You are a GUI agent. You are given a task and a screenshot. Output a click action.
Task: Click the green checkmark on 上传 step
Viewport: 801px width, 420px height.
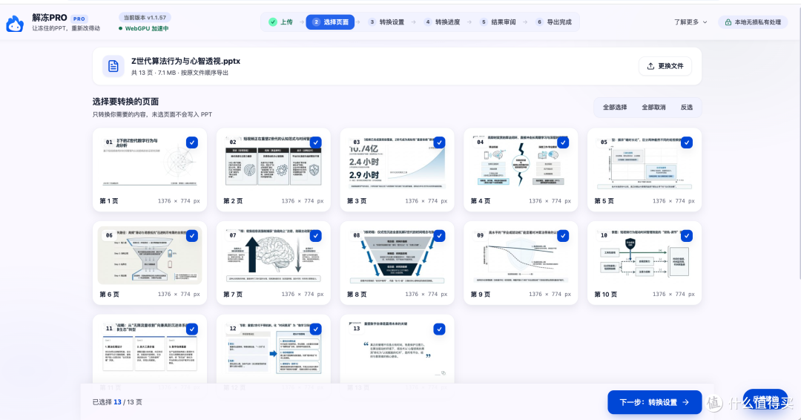pyautogui.click(x=273, y=22)
